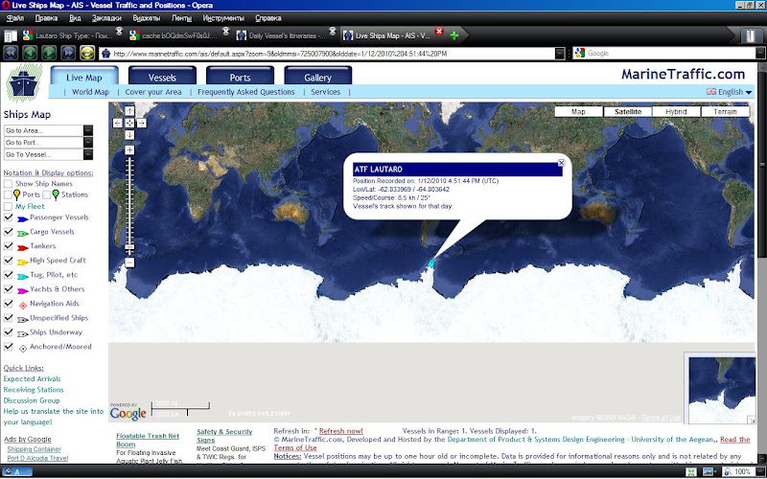This screenshot has height=479, width=767.
Task: Click the Google search field
Action: [670, 54]
